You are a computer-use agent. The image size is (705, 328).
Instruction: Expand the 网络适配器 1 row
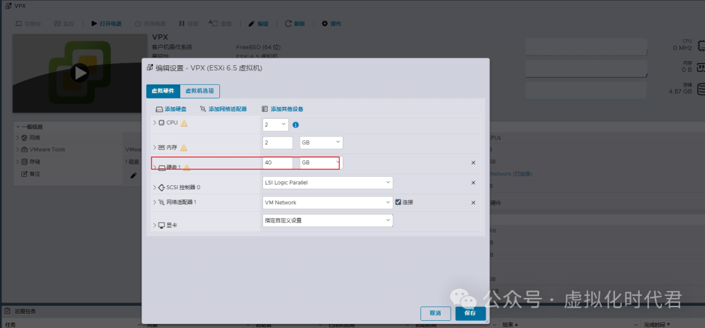pyautogui.click(x=155, y=202)
